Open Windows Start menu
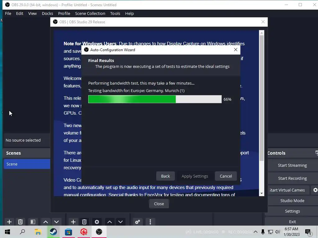This screenshot has width=318, height=238. 7,232
